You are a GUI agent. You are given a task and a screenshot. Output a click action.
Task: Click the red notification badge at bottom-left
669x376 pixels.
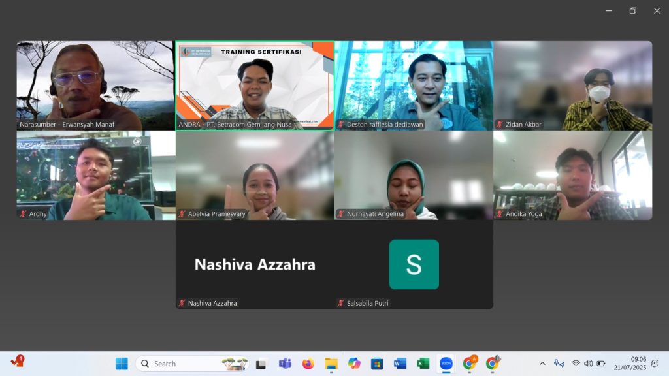click(x=20, y=359)
